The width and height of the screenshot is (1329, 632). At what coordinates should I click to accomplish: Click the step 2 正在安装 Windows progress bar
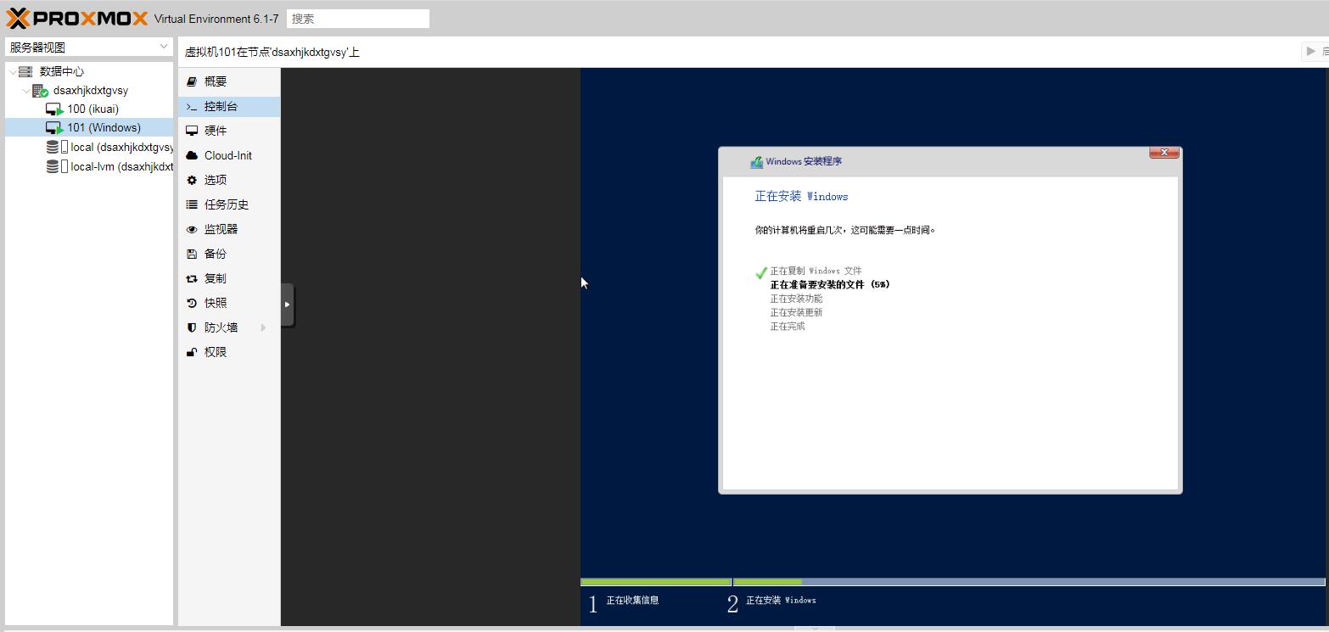pos(1029,582)
